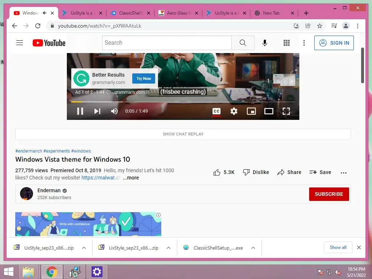
Task: Save the video to a playlist
Action: click(x=320, y=172)
